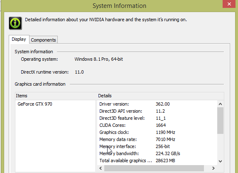Click the horizontal scrollbar right arrow
The width and height of the screenshot is (238, 173).
[x=213, y=168]
